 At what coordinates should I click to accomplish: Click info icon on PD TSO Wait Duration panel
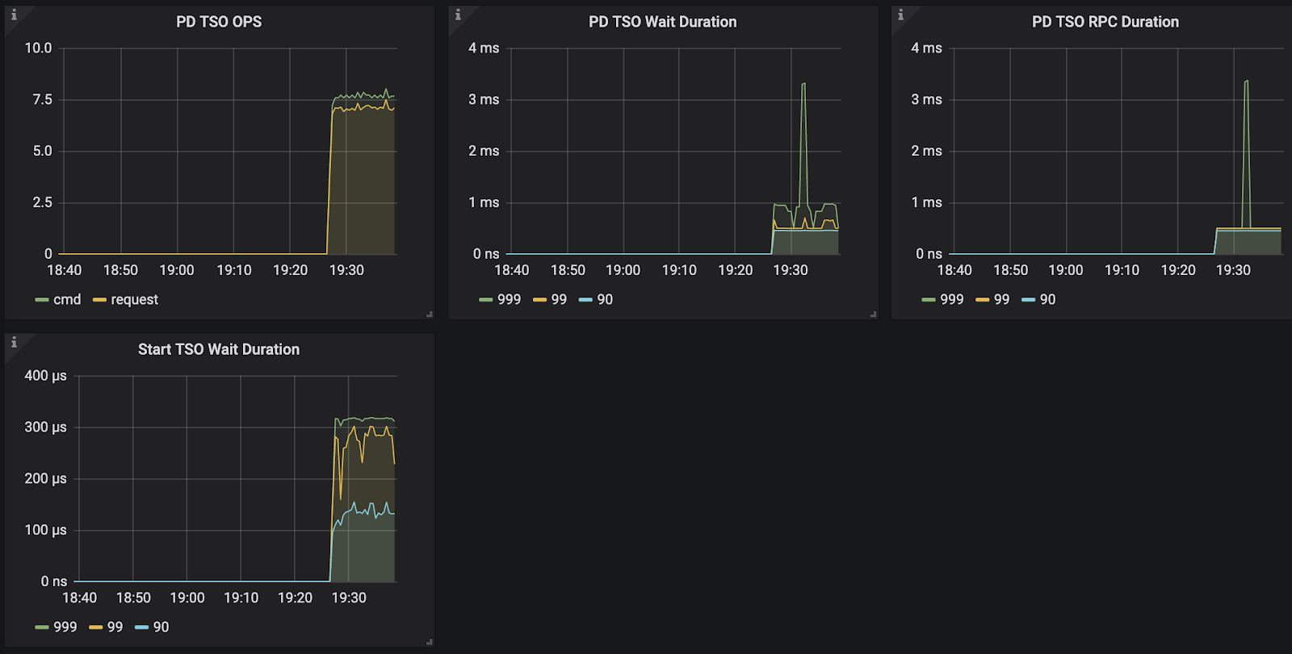pyautogui.click(x=458, y=15)
